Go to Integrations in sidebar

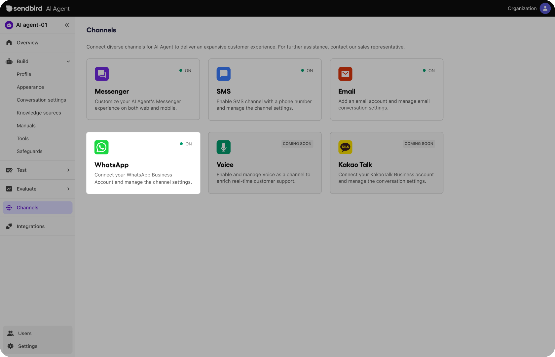pyautogui.click(x=31, y=227)
